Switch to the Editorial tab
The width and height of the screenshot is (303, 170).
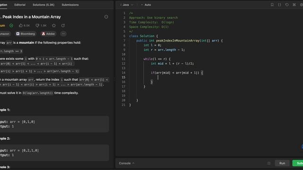(20, 5)
